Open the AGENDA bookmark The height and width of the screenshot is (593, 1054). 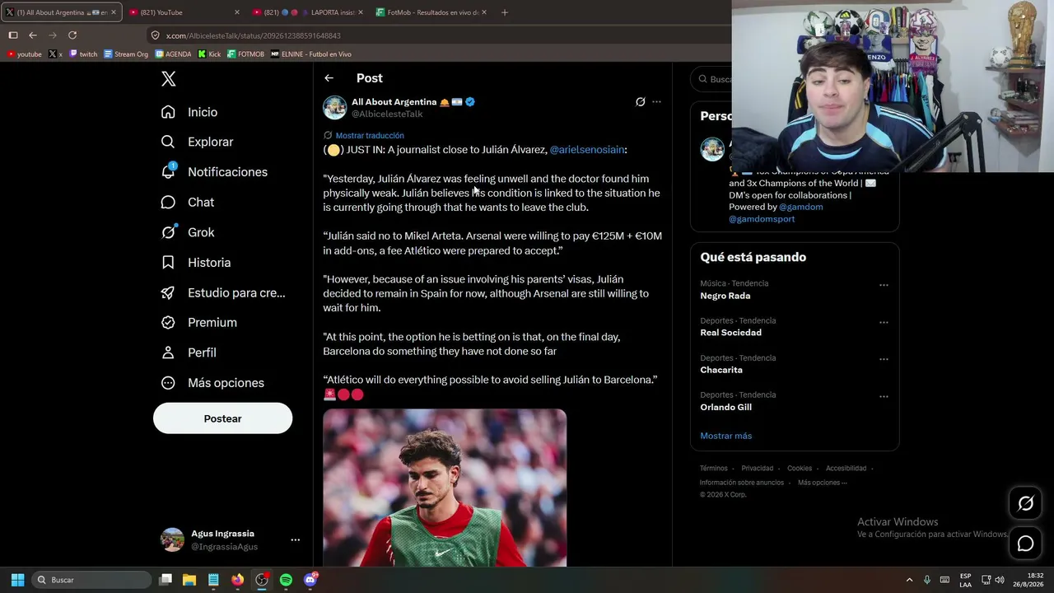(x=173, y=54)
